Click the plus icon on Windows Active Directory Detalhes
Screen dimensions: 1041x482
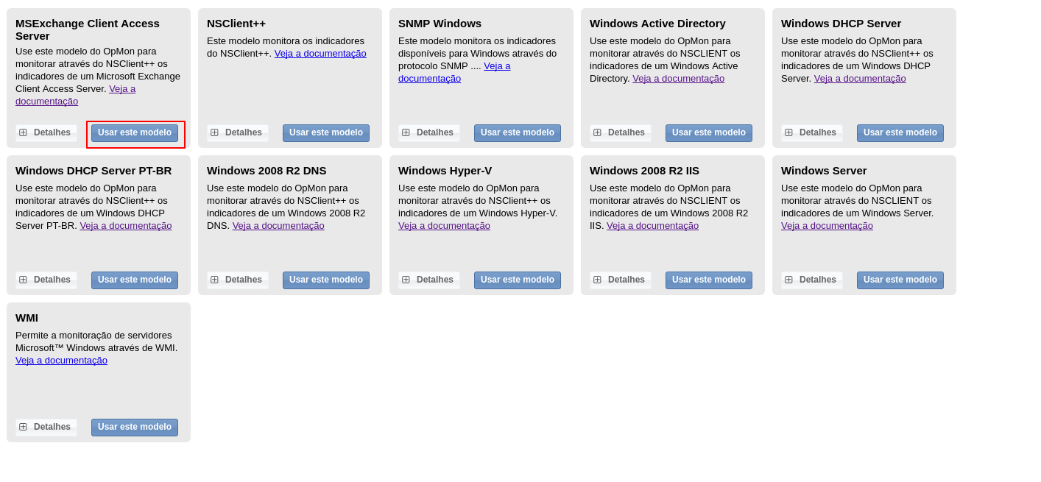pyautogui.click(x=597, y=132)
